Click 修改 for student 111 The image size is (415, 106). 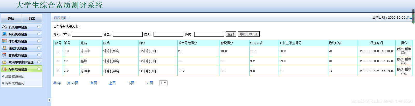[400, 59]
